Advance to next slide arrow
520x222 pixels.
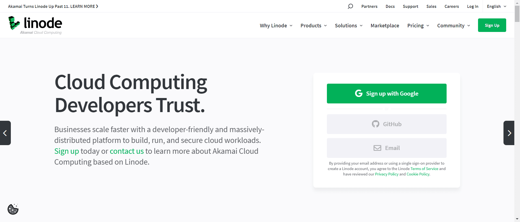coord(509,133)
